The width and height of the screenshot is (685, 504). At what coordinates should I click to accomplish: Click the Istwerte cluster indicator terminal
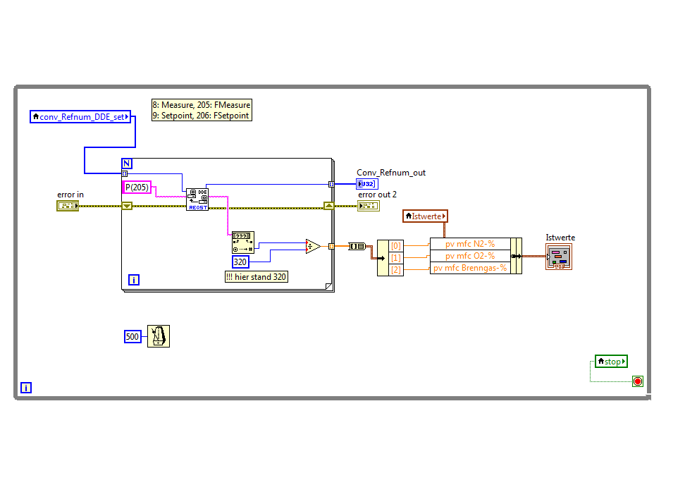(x=558, y=257)
